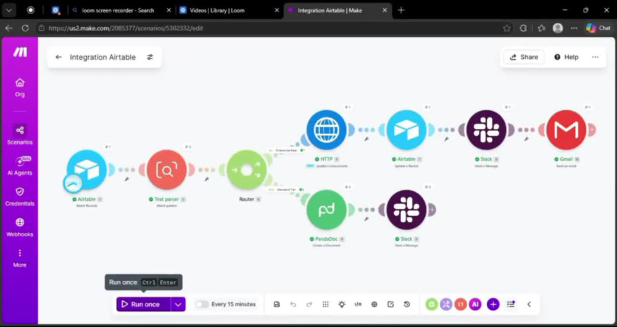Collapse the bottom toolbar with chevron
This screenshot has width=617, height=327.
point(529,304)
